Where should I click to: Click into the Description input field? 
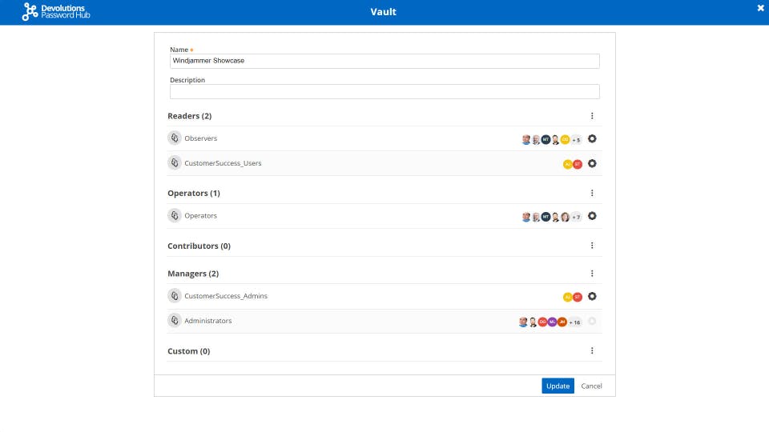[384, 91]
